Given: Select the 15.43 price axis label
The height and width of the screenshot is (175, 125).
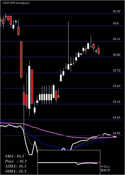Looking at the screenshot, I should pos(116,86).
